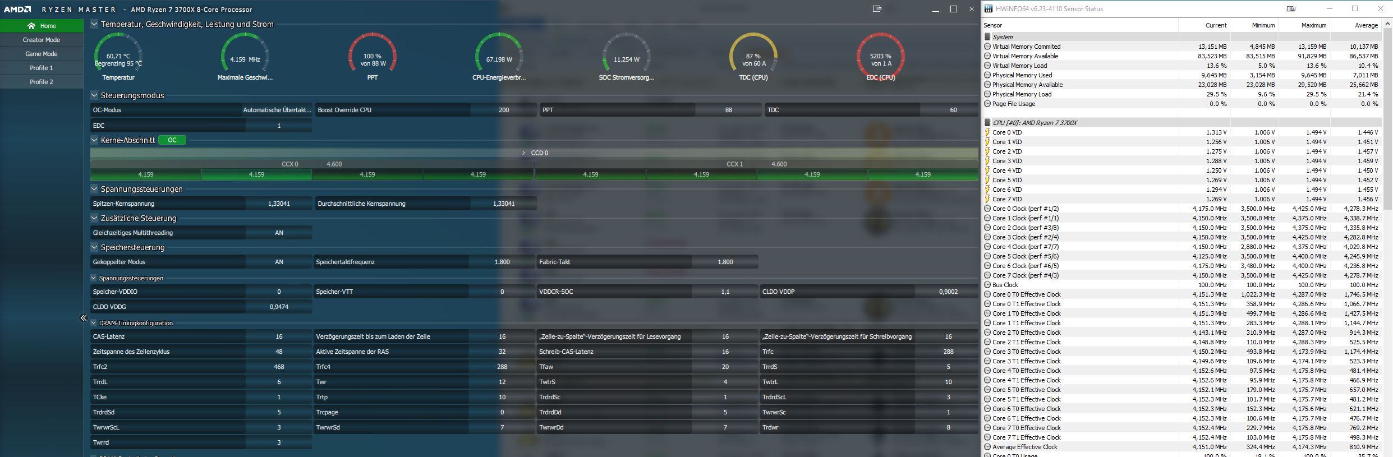This screenshot has height=457, width=1393.
Task: Open the Home page in Ryzen Master
Action: tap(42, 26)
